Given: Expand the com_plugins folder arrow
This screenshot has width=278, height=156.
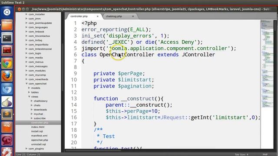Looking at the screenshot, I should [x=26, y=149].
